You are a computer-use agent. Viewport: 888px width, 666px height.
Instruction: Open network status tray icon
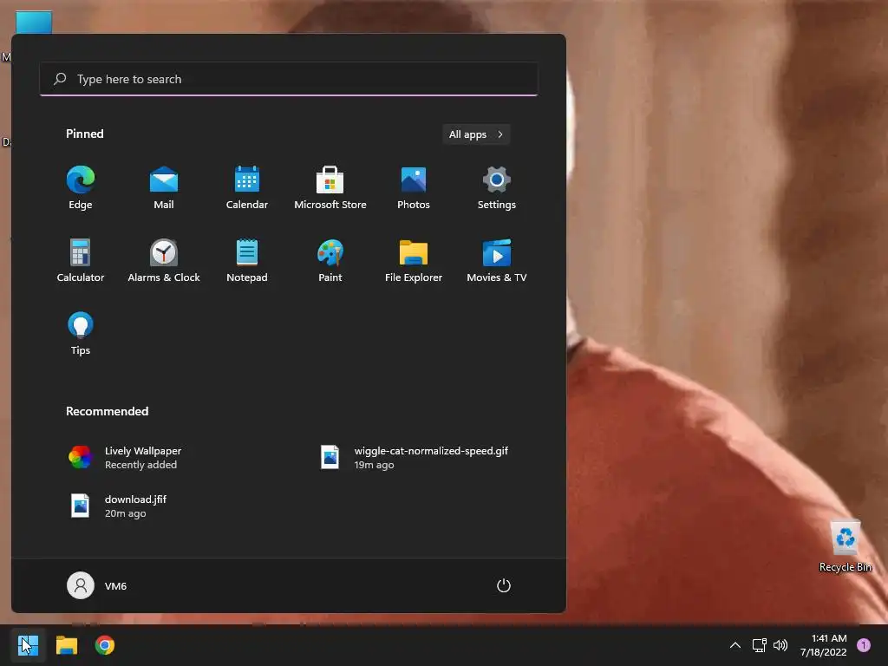click(x=759, y=645)
